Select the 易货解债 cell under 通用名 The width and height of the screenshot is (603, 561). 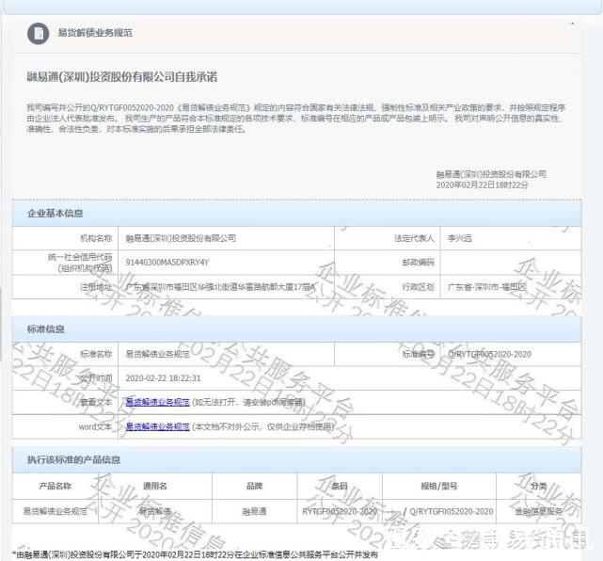pos(155,511)
